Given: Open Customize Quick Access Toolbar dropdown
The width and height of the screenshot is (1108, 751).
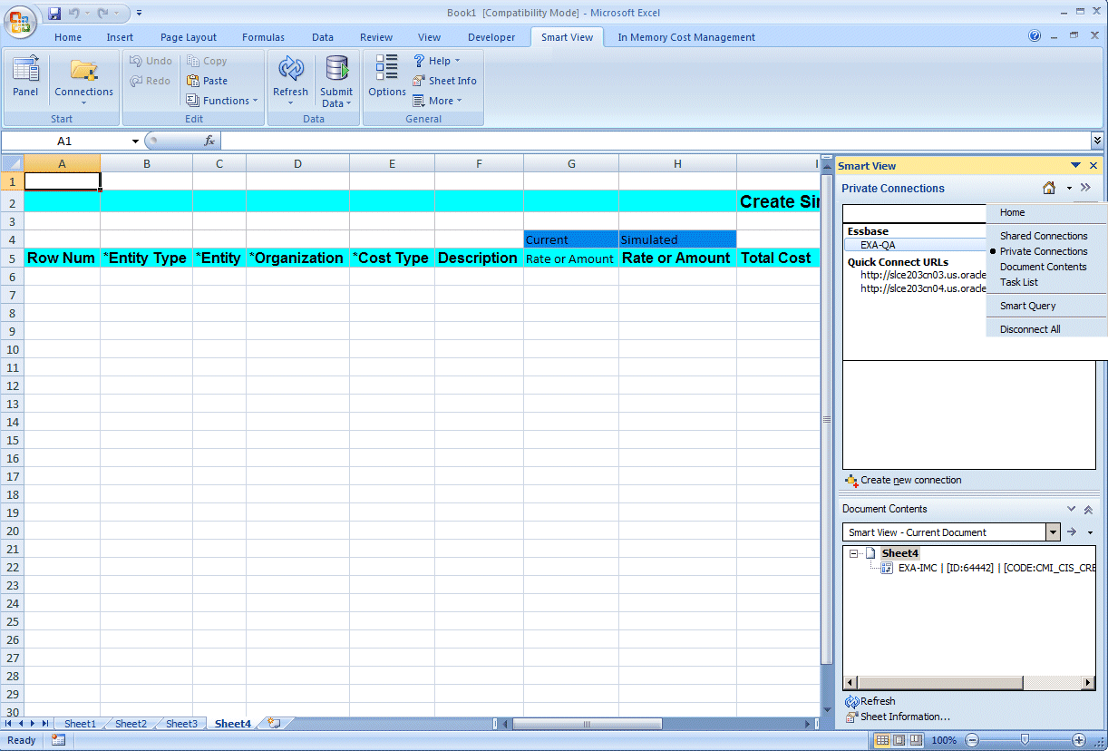Looking at the screenshot, I should coord(140,13).
